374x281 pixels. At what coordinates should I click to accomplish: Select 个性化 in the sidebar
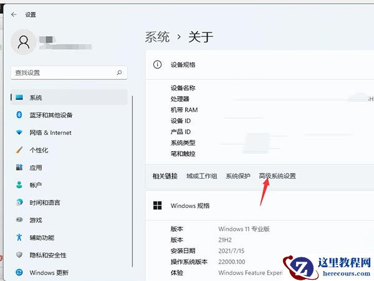(69, 150)
